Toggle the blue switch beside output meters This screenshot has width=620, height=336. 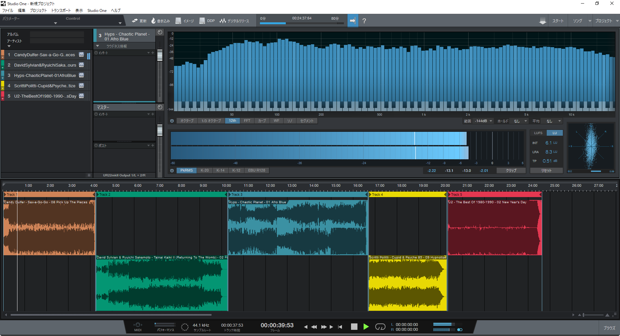coord(460,330)
